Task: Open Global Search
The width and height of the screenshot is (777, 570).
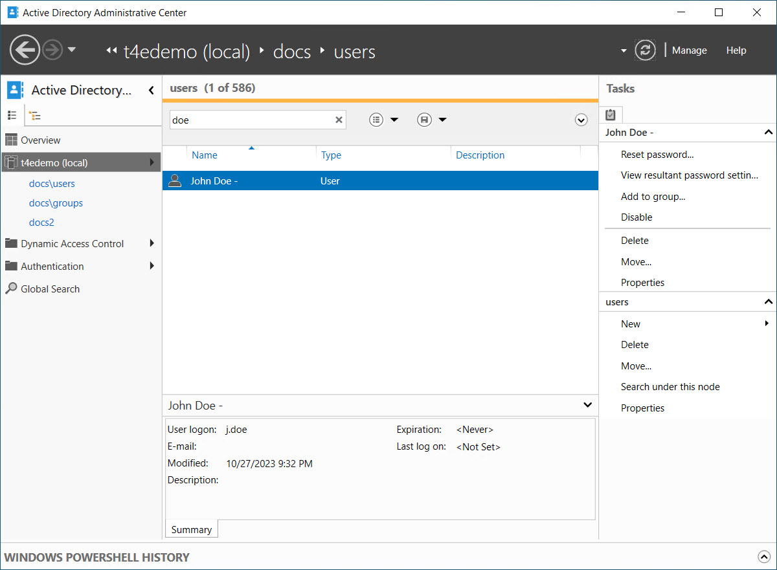Action: tap(50, 289)
